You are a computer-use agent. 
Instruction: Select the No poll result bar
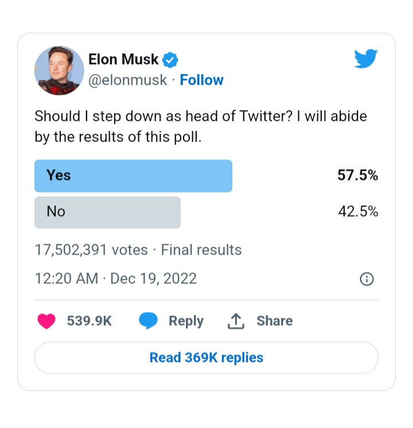pyautogui.click(x=107, y=212)
